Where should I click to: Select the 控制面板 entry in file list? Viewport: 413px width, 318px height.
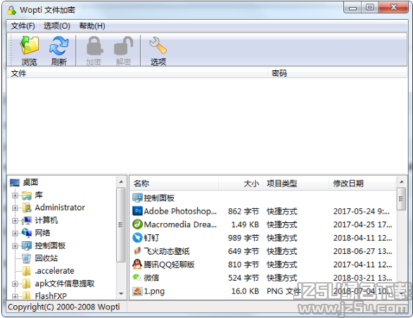(x=159, y=198)
